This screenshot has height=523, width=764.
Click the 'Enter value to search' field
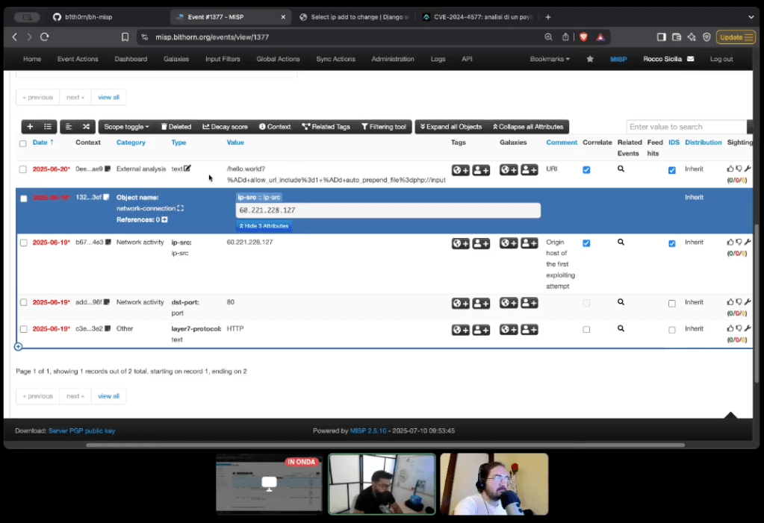point(686,127)
